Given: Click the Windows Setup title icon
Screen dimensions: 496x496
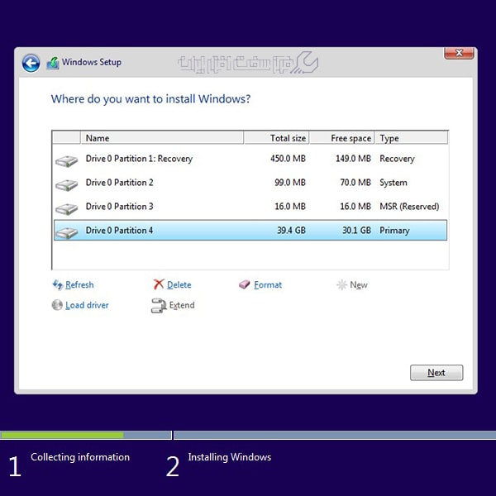Looking at the screenshot, I should 53,63.
